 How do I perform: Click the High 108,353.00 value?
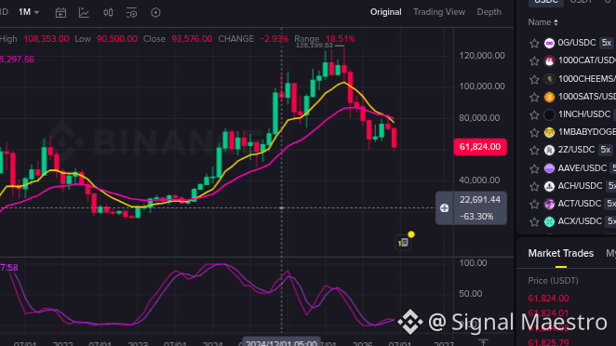47,39
